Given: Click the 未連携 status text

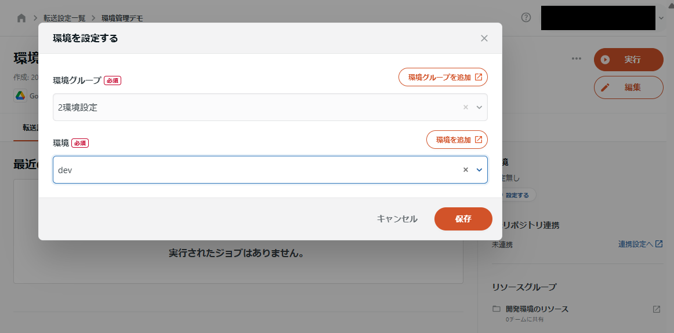Looking at the screenshot, I should (x=502, y=244).
